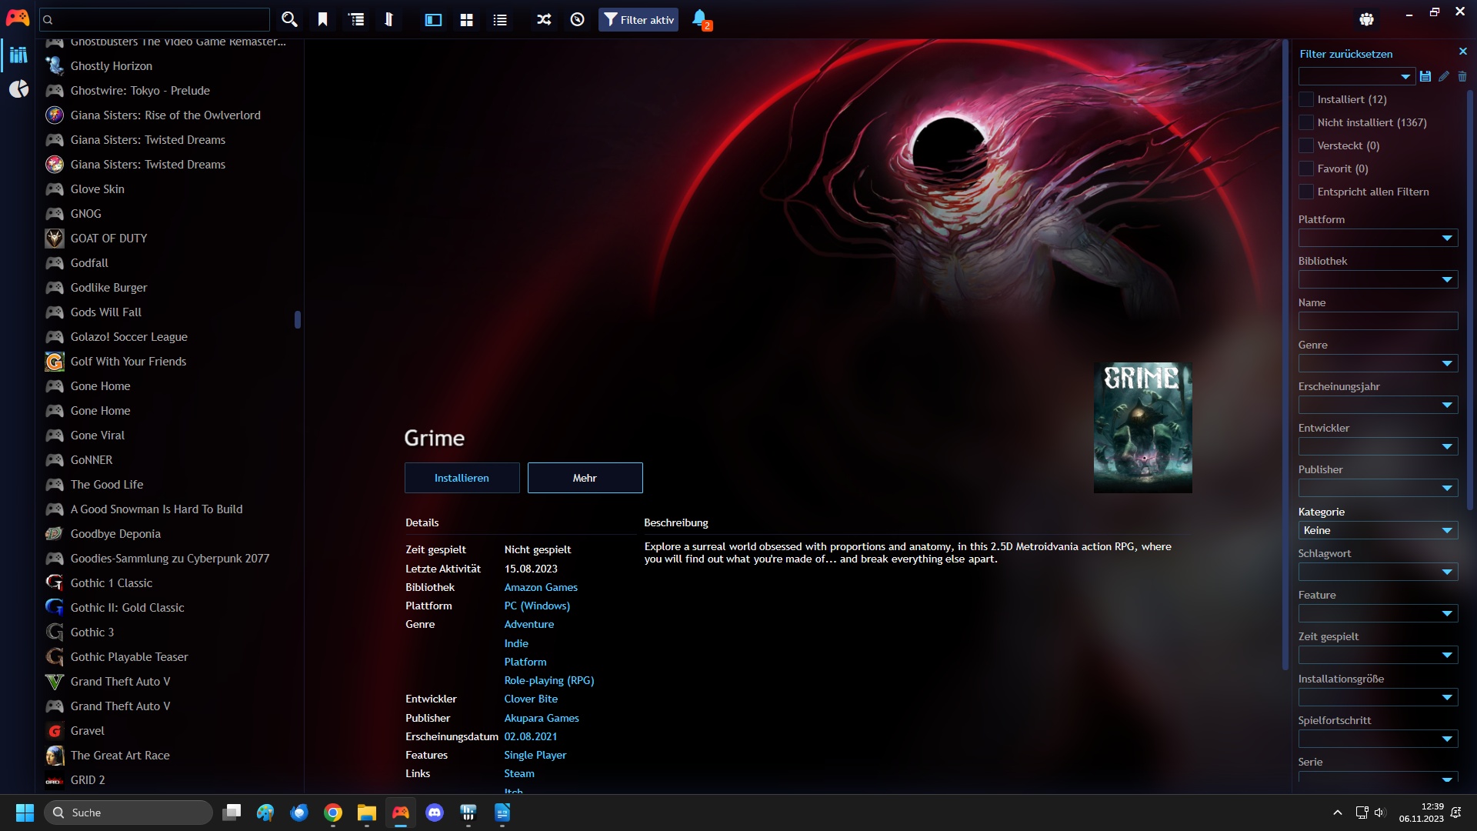Switch to grid view mode
Image resolution: width=1477 pixels, height=831 pixels.
tap(466, 19)
